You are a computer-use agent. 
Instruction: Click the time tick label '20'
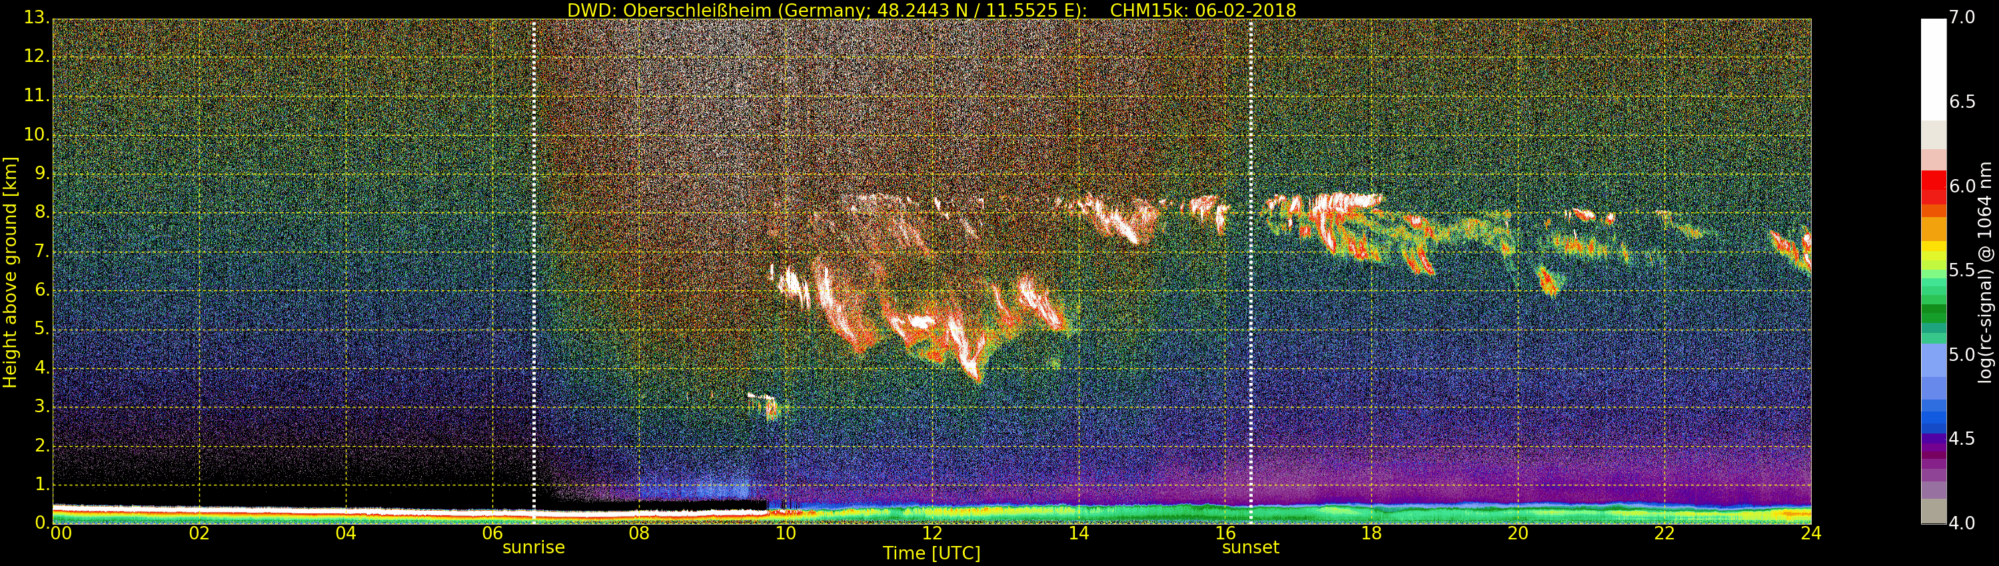[x=1518, y=533]
